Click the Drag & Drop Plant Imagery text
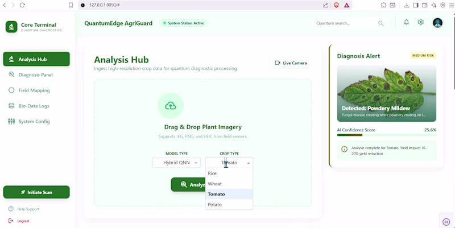455x228 pixels. click(203, 127)
